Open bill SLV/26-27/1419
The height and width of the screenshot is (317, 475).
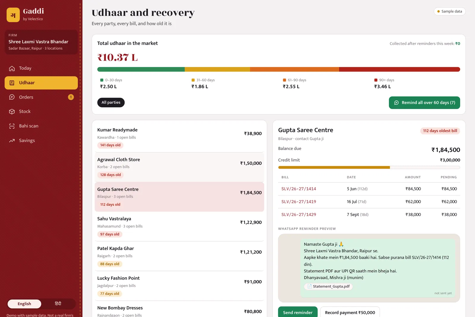click(x=299, y=202)
